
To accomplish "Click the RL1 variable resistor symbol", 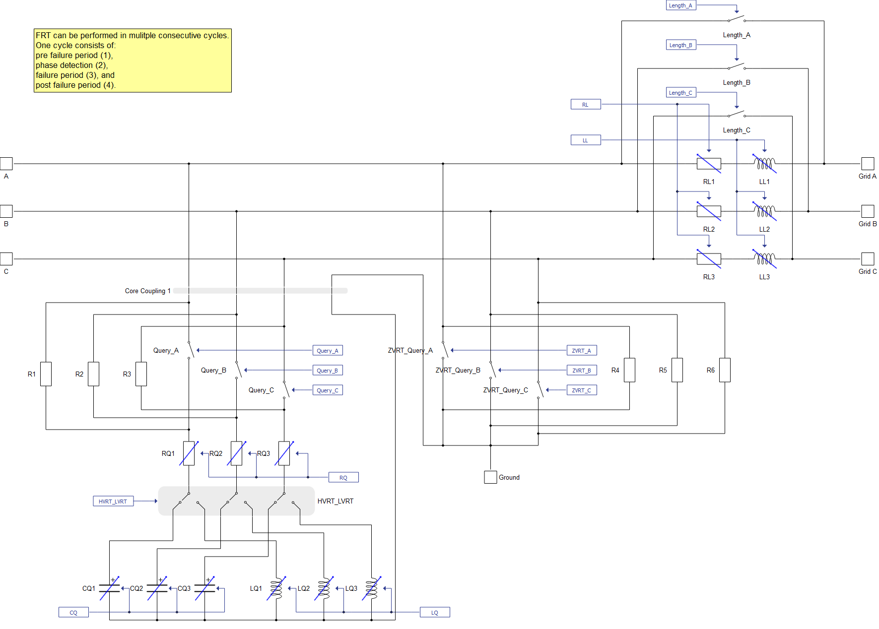I will click(x=708, y=164).
